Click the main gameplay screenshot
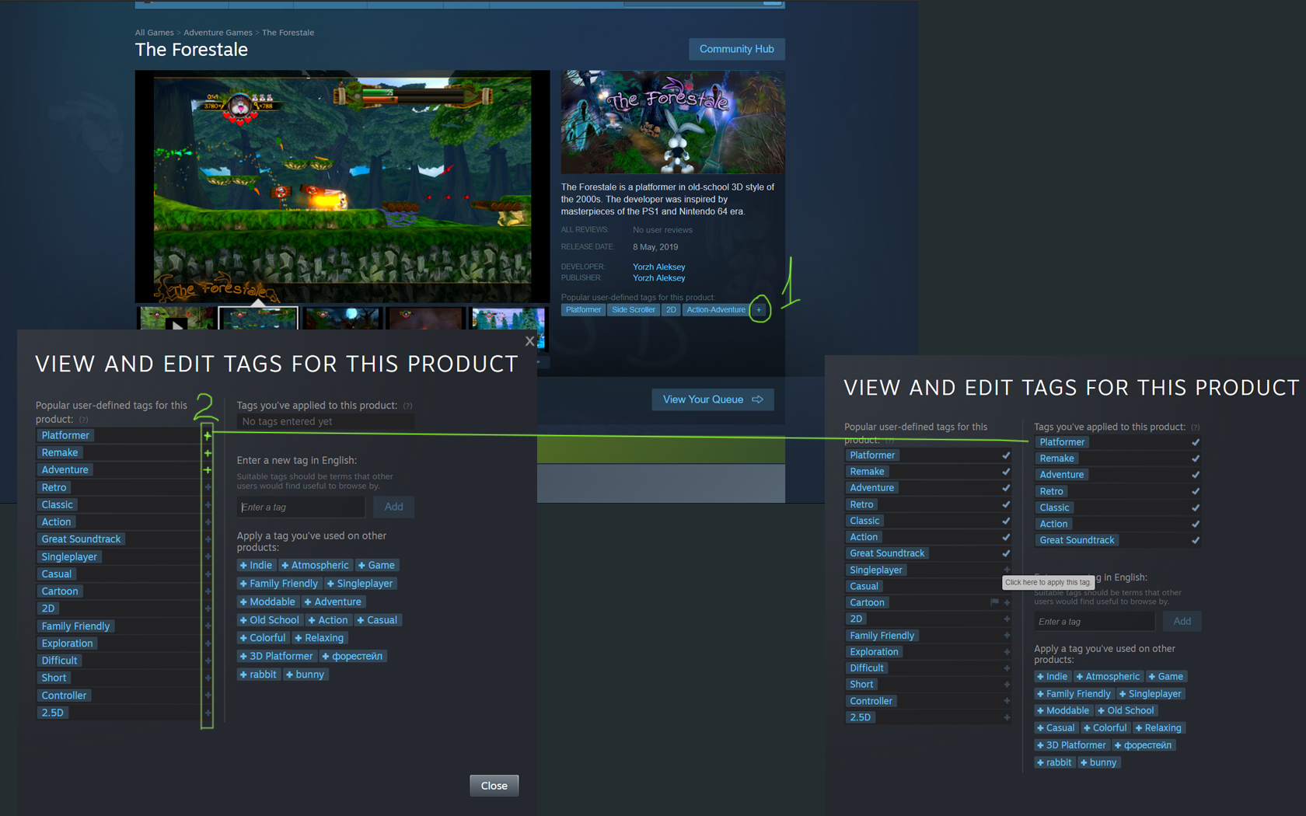This screenshot has width=1306, height=816. pyautogui.click(x=342, y=187)
